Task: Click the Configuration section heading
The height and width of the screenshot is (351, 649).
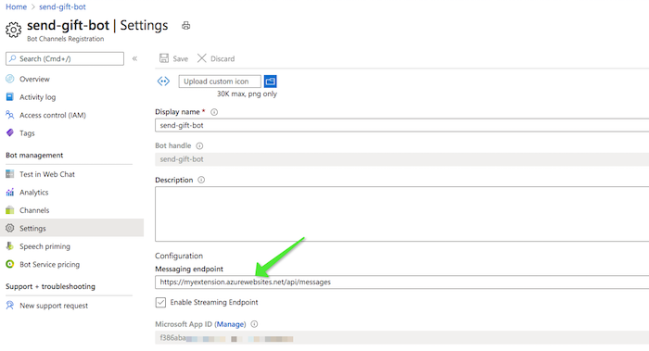Action: 179,256
